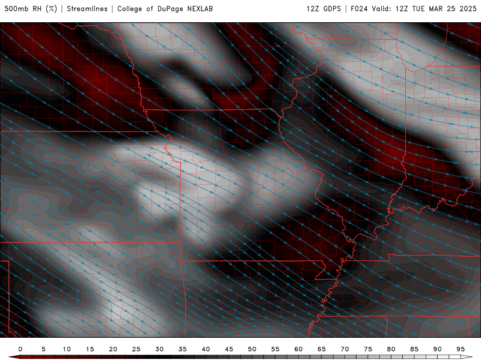Screen dimensions: 481x360
Task: Click the color scale label "85"
Action: point(414,349)
